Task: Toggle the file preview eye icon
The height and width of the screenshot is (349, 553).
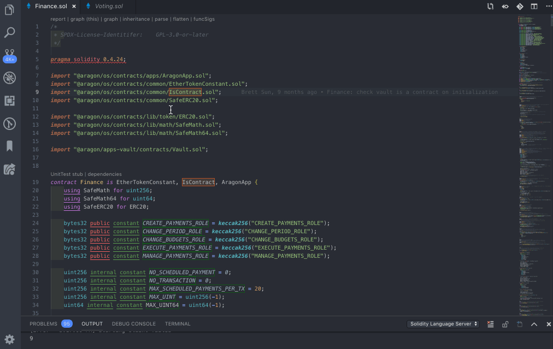Action: pyautogui.click(x=505, y=6)
